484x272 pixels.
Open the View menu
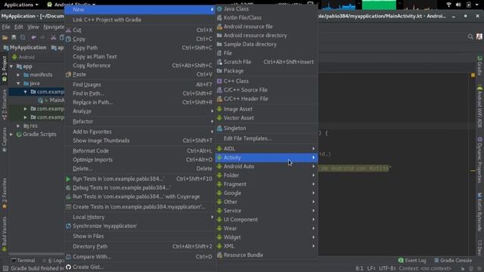click(33, 27)
